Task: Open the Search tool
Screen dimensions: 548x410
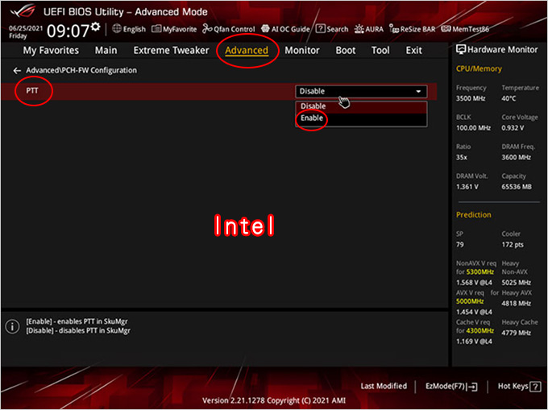Action: coord(332,29)
